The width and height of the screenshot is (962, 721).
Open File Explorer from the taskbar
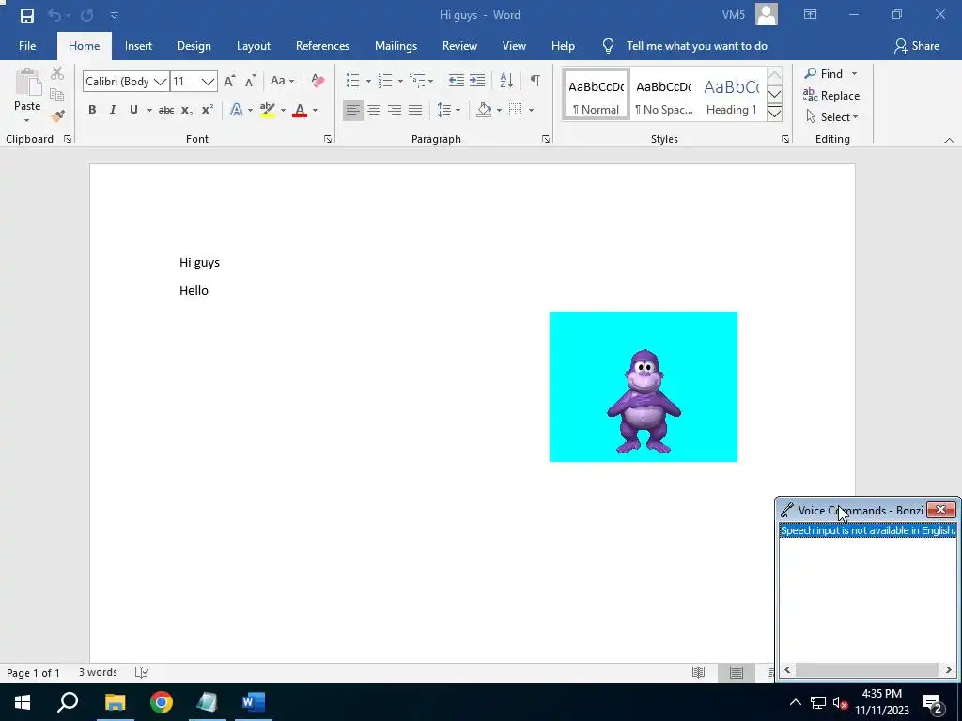point(115,702)
